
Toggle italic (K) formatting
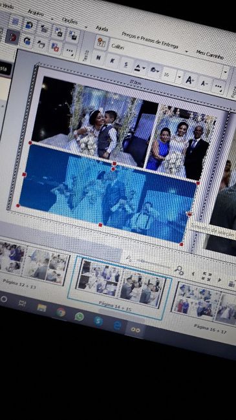pyautogui.click(x=113, y=61)
